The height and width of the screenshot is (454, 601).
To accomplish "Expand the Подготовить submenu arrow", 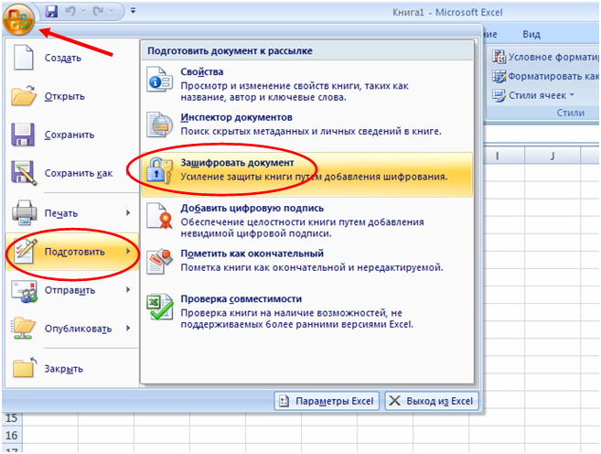I will coord(128,252).
